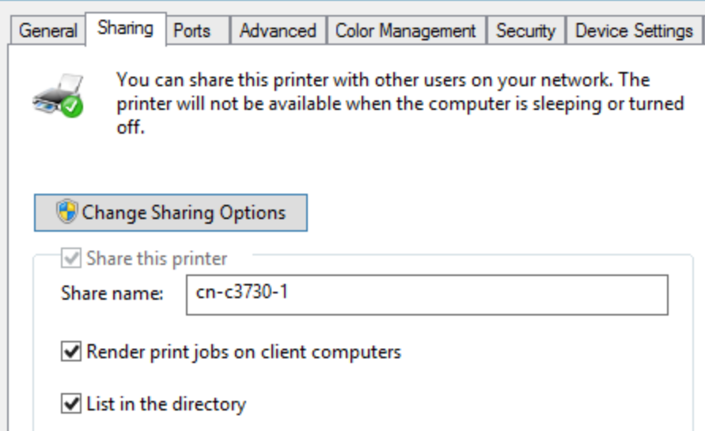
Task: Toggle the Share this printer checkbox
Action: [71, 259]
